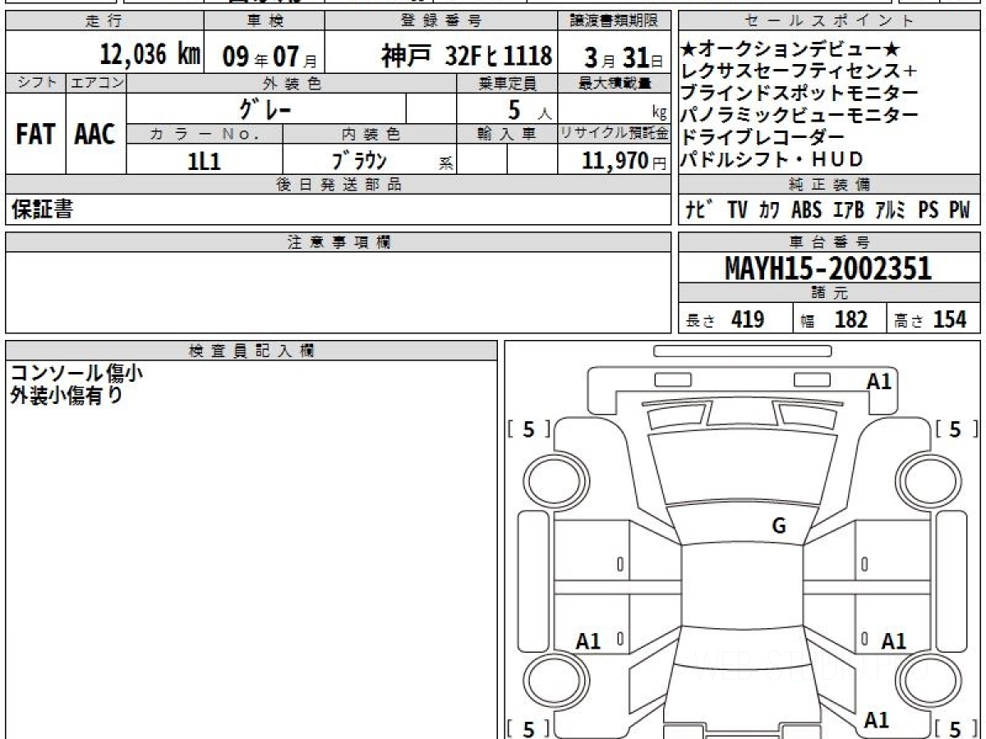Select the ブラインドスポットモニター line
Screen dimensions: 986x739
point(800,94)
